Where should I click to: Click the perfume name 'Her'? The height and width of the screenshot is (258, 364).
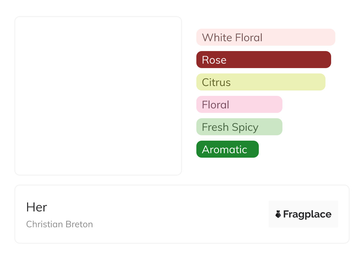click(36, 207)
